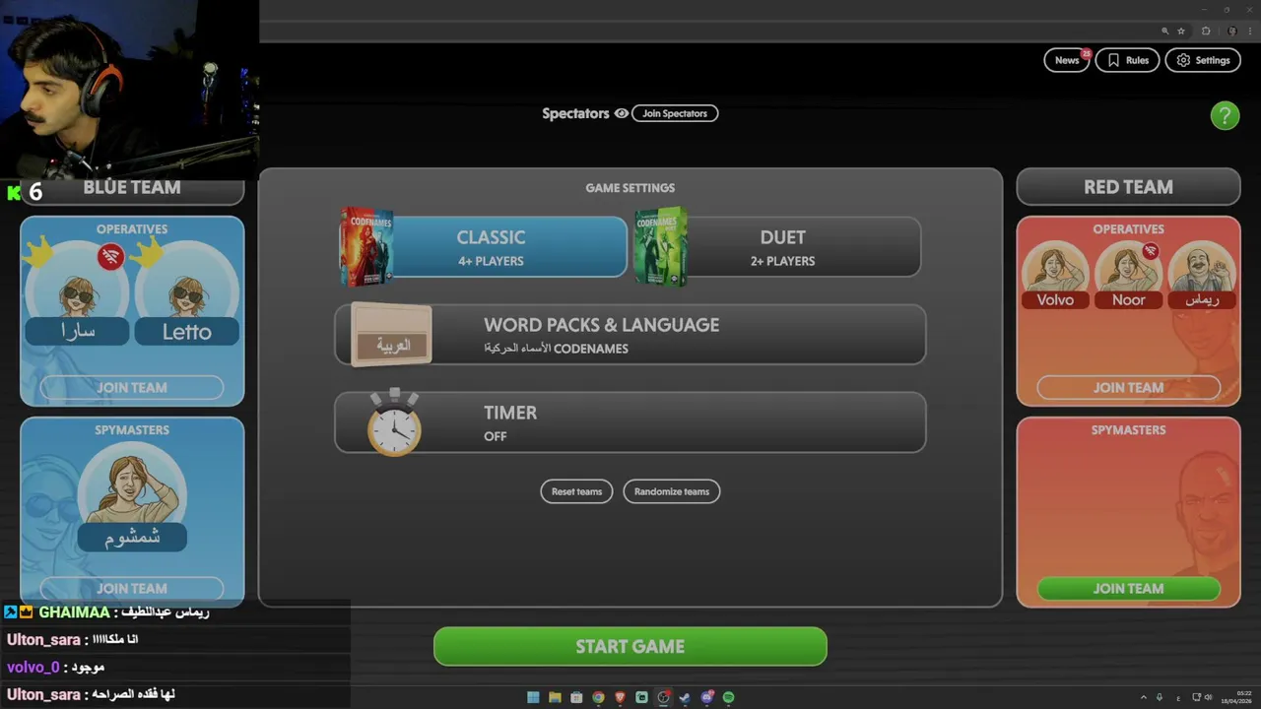The image size is (1261, 709).
Task: Click the volume speaker tray icon
Action: (1208, 697)
